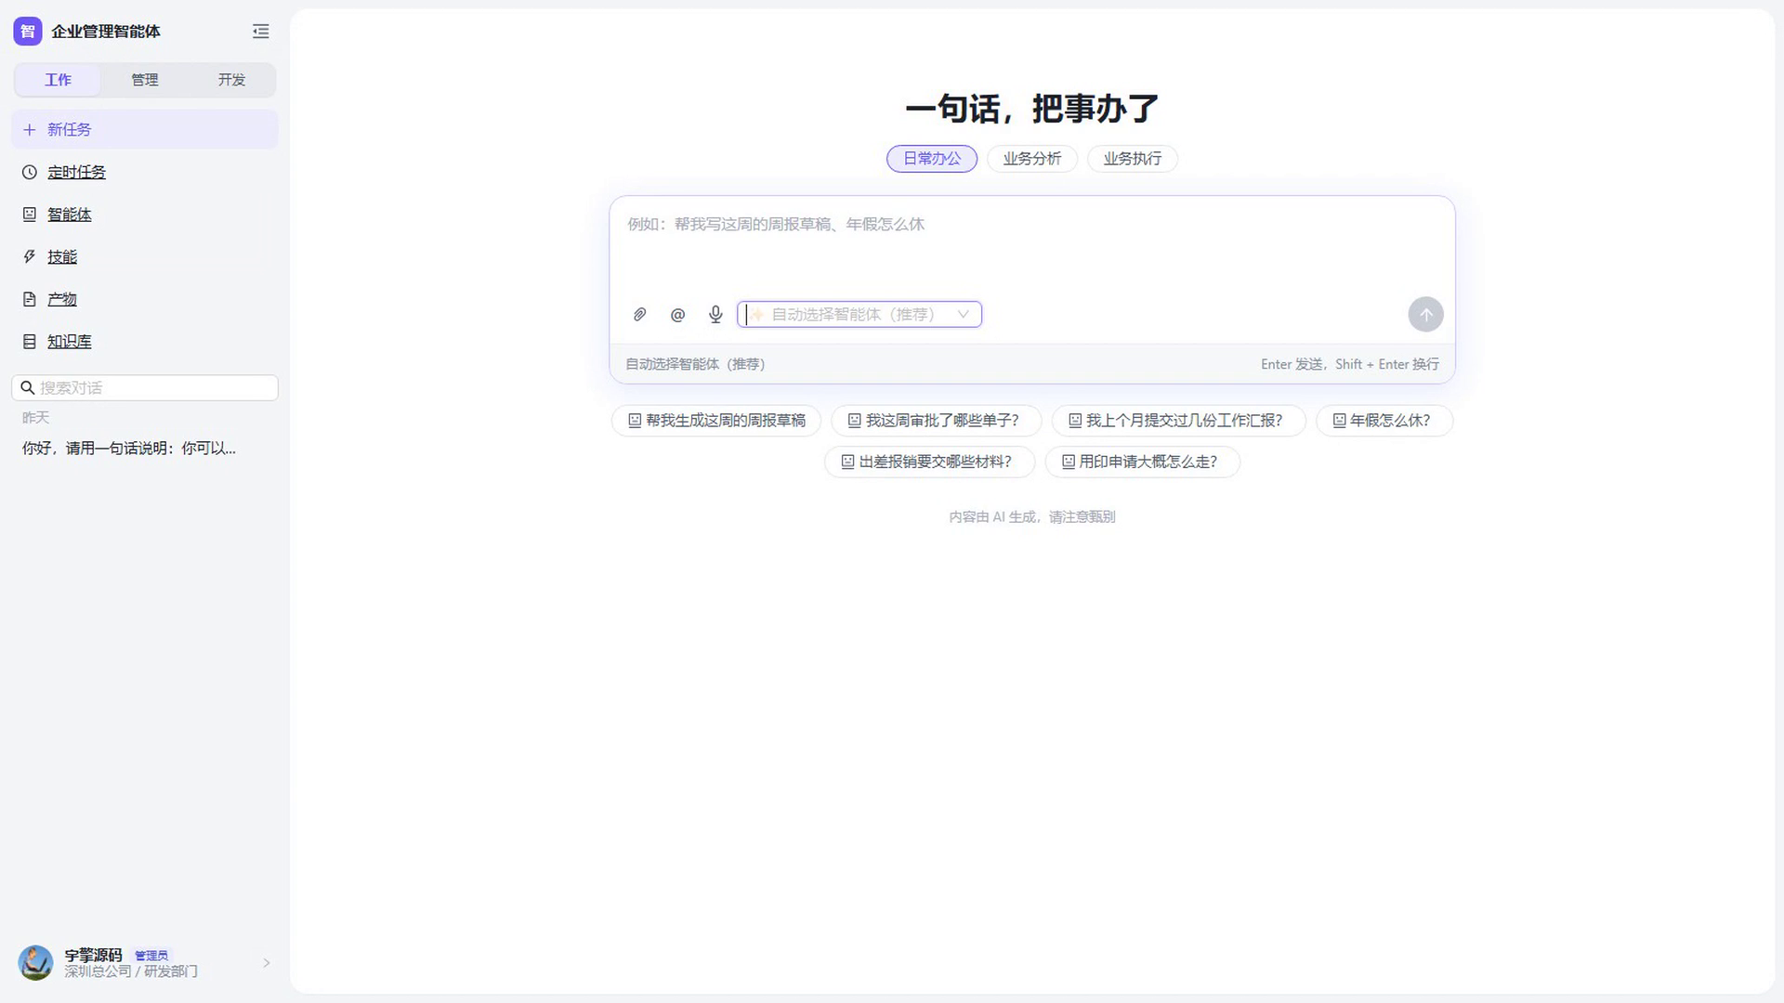Click the document icon next to 产物
Viewport: 1784px width, 1003px height.
[x=30, y=299]
